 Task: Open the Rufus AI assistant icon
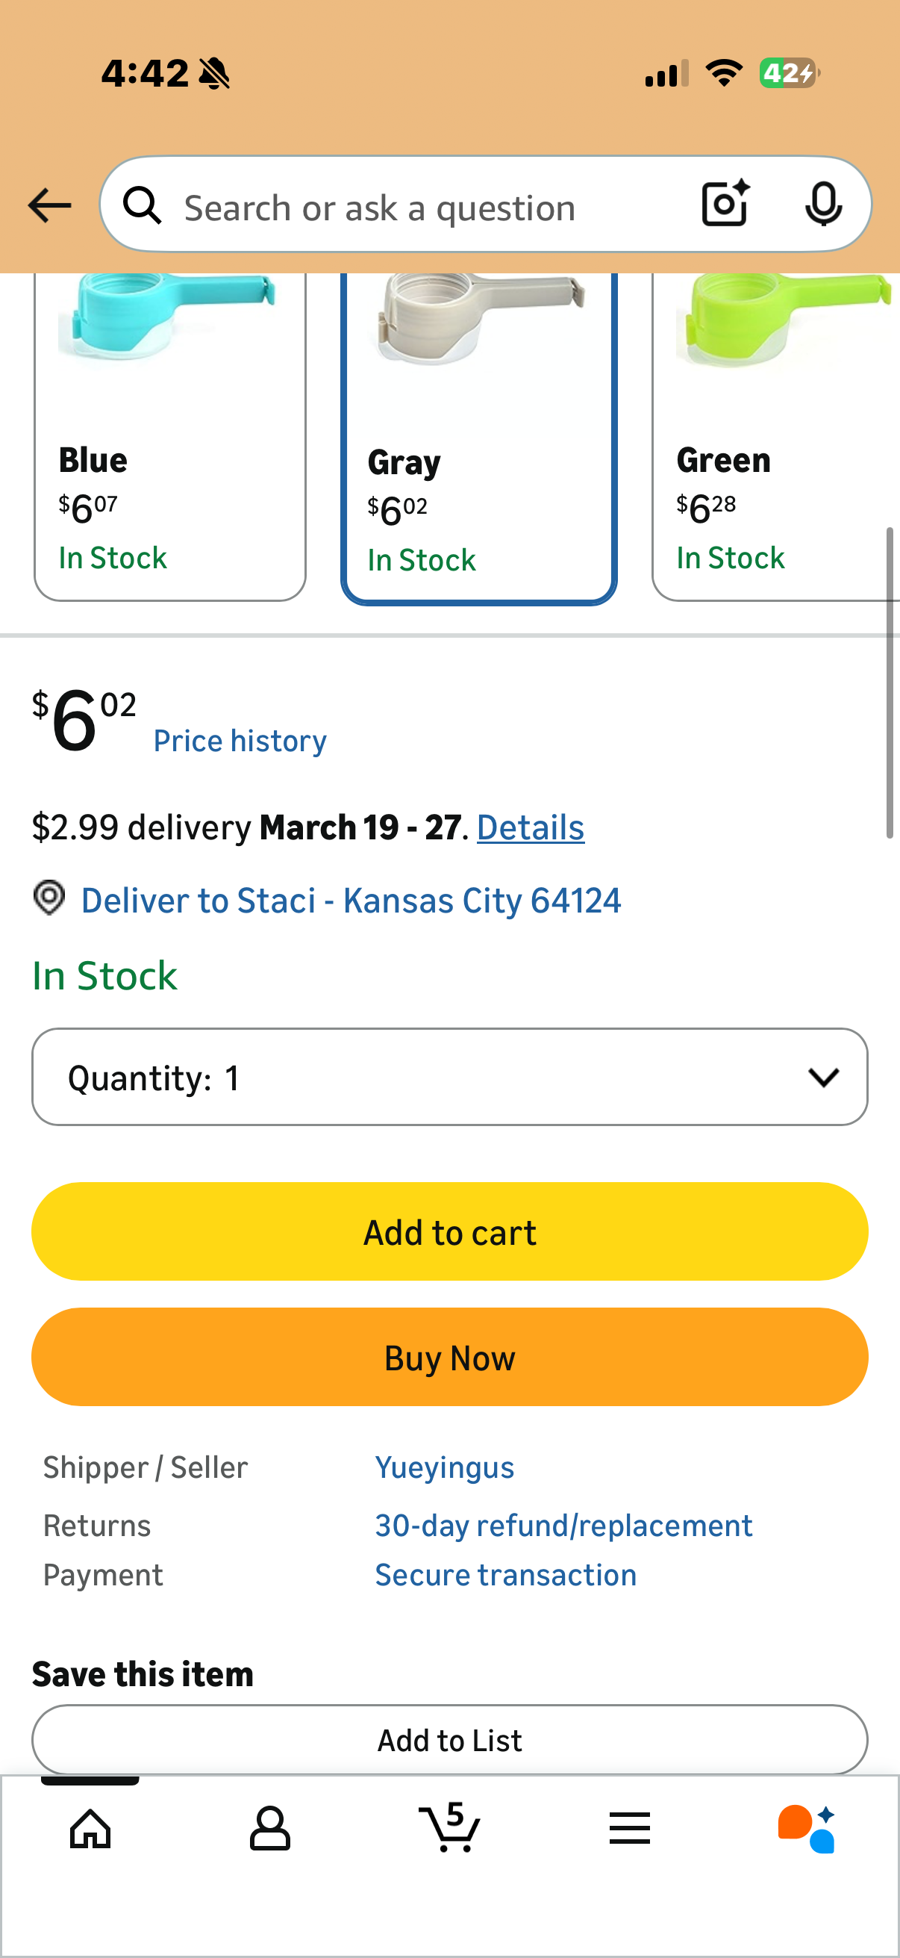[x=807, y=1829]
